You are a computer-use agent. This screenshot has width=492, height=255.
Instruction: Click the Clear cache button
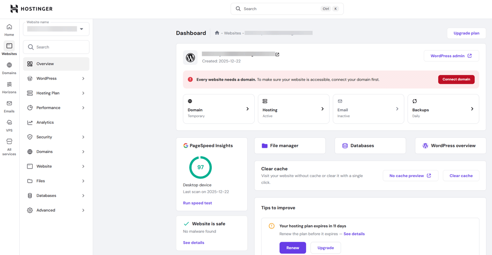[461, 176]
